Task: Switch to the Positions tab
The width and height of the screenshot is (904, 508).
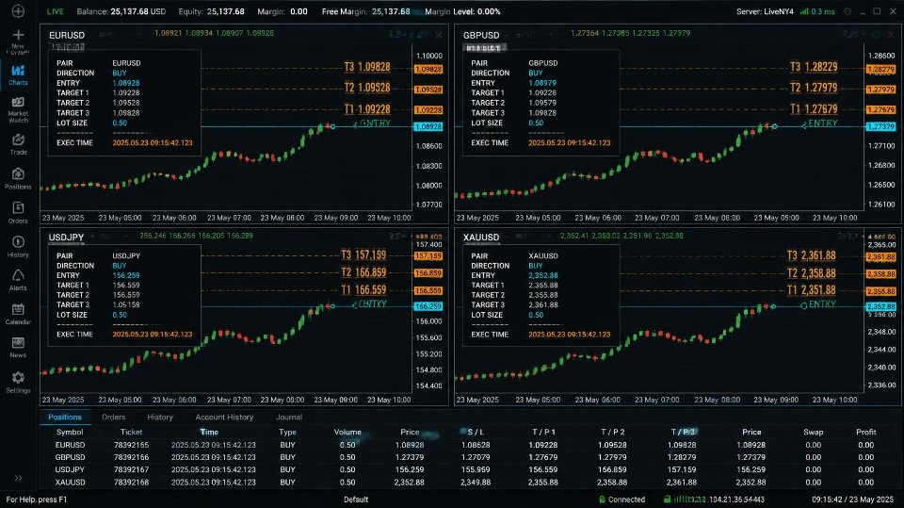Action: point(65,417)
